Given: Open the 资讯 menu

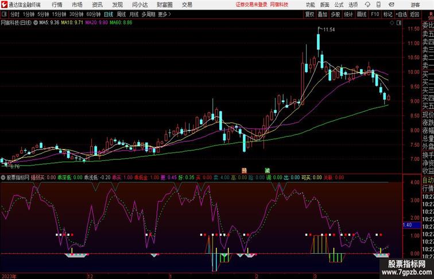Looking at the screenshot, I should click(97, 5).
